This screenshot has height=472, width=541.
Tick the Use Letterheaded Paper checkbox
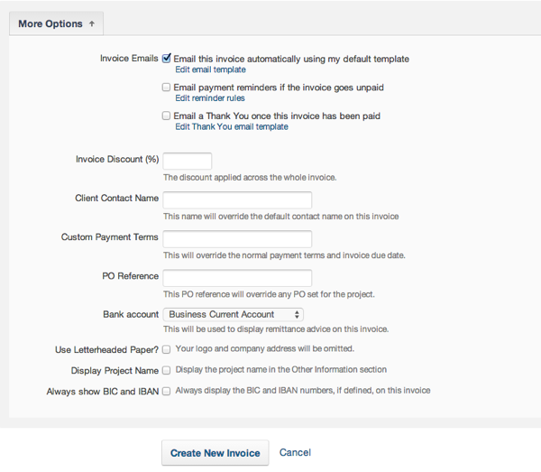click(x=167, y=348)
